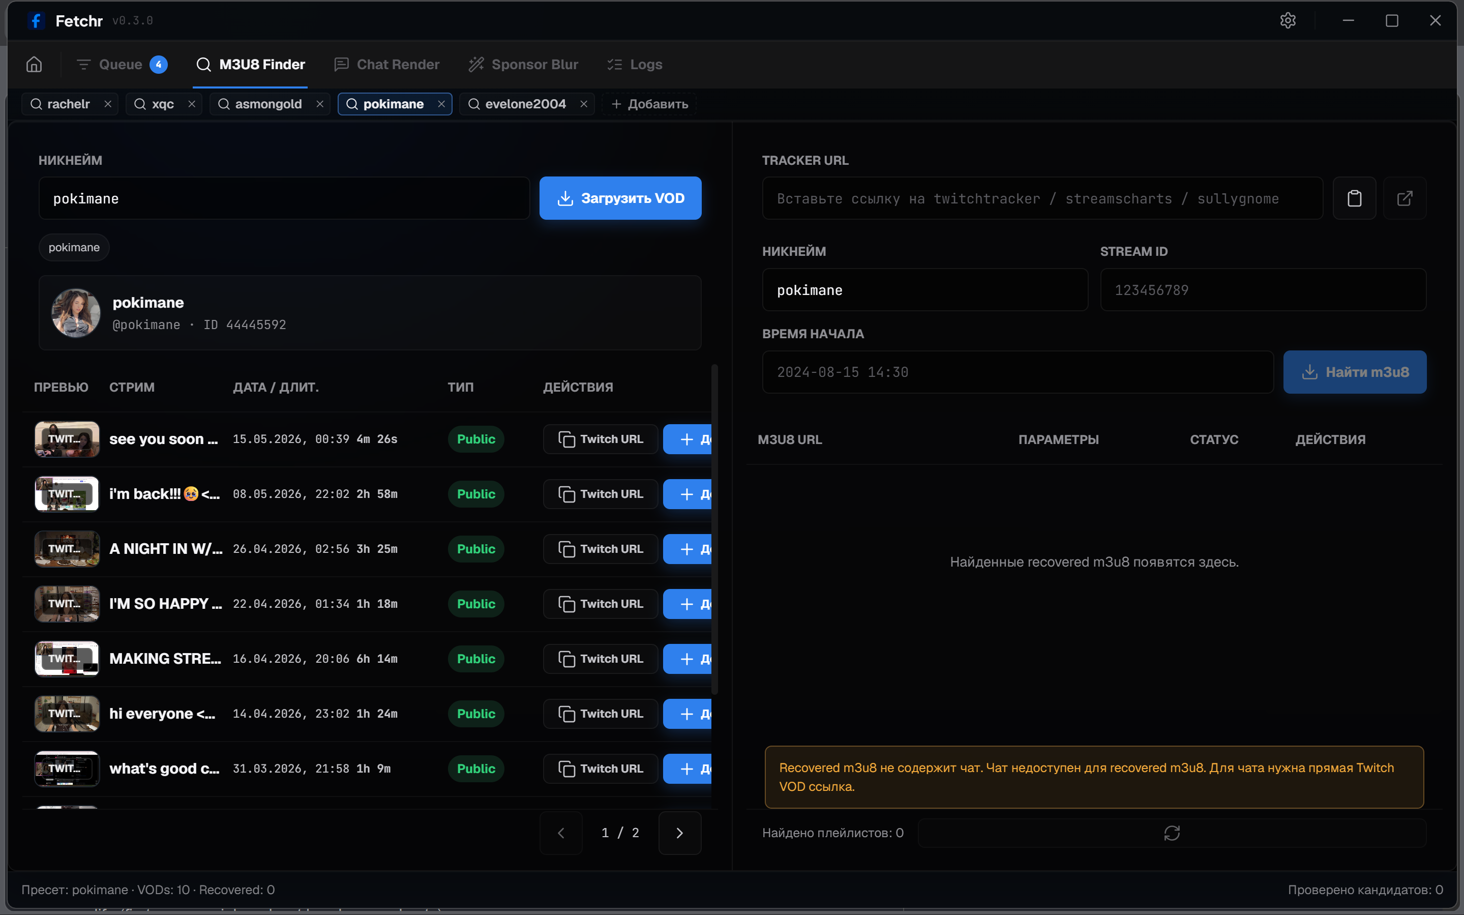Open the Sponsor Blur tab
Image resolution: width=1464 pixels, height=915 pixels.
(x=523, y=64)
